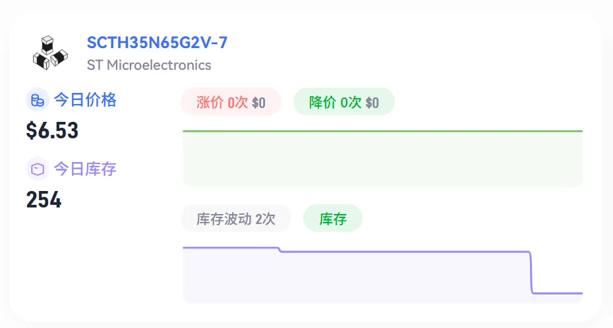Viewport: 613px width, 328px height.
Task: Click the 254 stock quantity value
Action: coord(44,200)
